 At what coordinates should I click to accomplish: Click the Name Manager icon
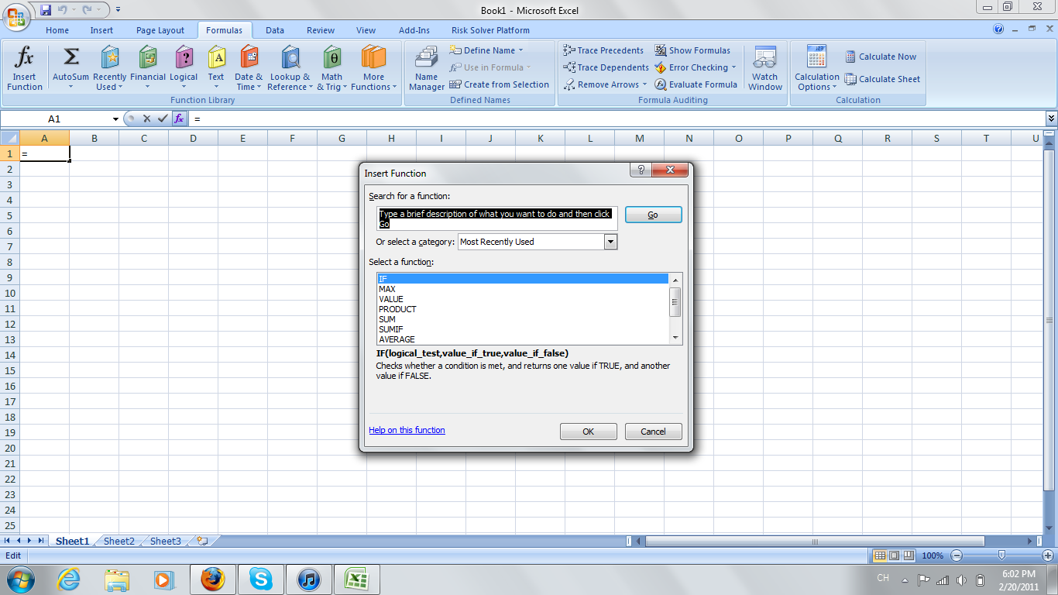(426, 68)
